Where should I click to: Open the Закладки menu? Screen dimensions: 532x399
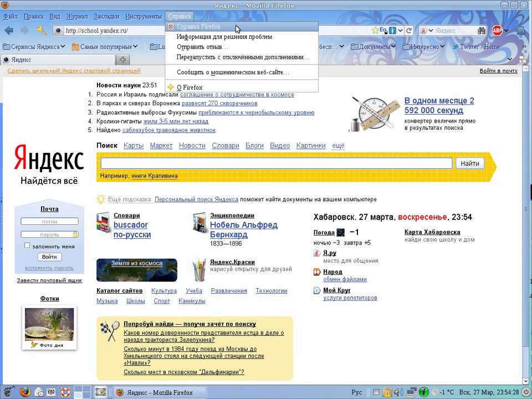106,16
